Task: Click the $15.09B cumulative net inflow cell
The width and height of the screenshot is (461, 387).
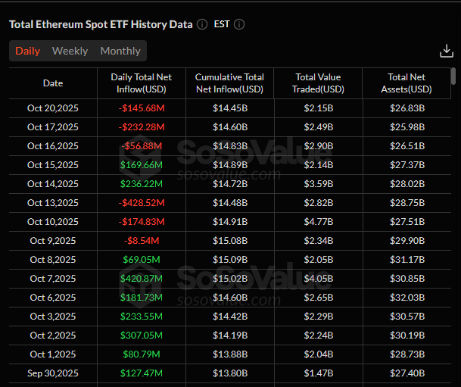Action: (229, 260)
